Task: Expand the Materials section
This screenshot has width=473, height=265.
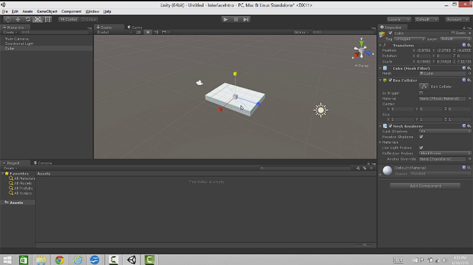Action: [381, 142]
